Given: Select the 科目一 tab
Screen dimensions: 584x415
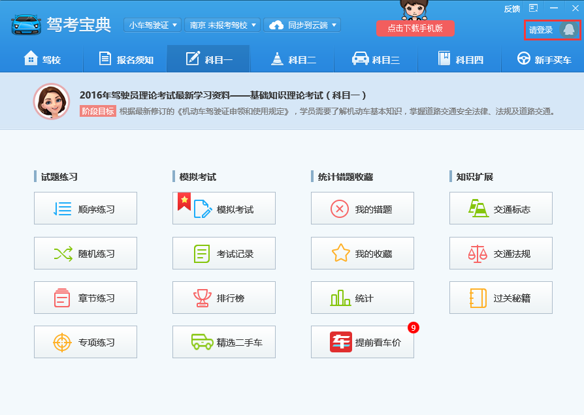Looking at the screenshot, I should point(208,59).
